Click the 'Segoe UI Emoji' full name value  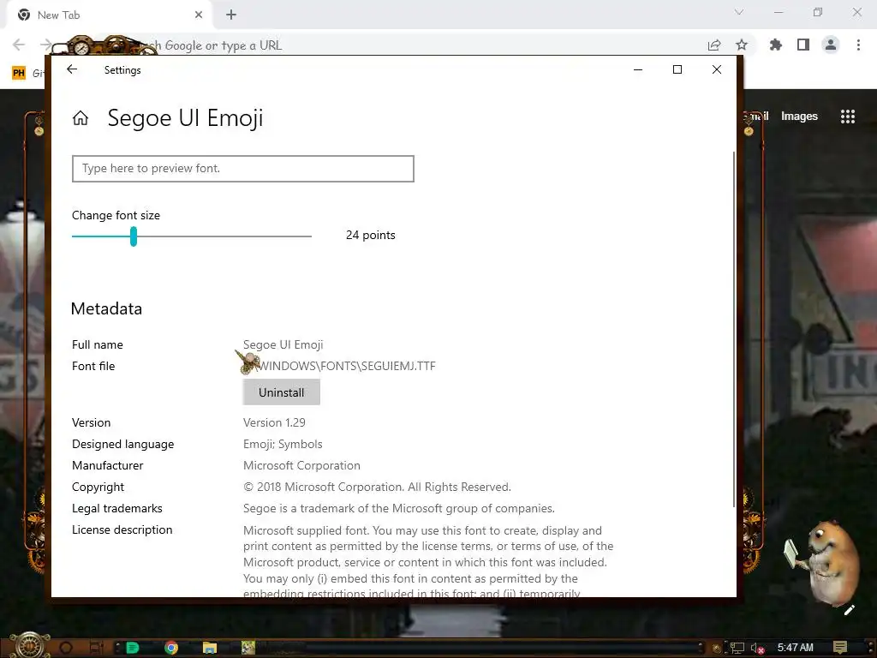(x=283, y=344)
